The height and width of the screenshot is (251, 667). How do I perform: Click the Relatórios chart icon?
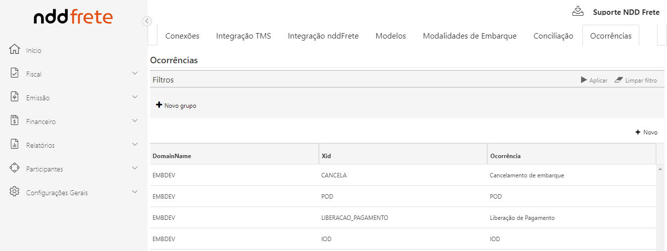(15, 145)
